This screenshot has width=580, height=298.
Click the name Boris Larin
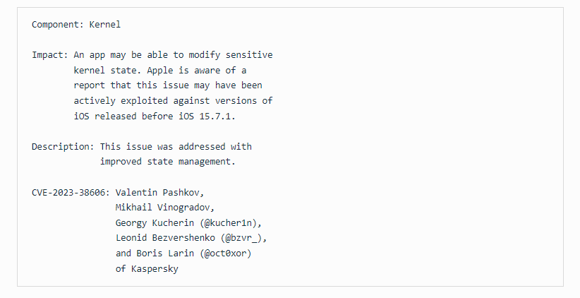pyautogui.click(x=165, y=254)
